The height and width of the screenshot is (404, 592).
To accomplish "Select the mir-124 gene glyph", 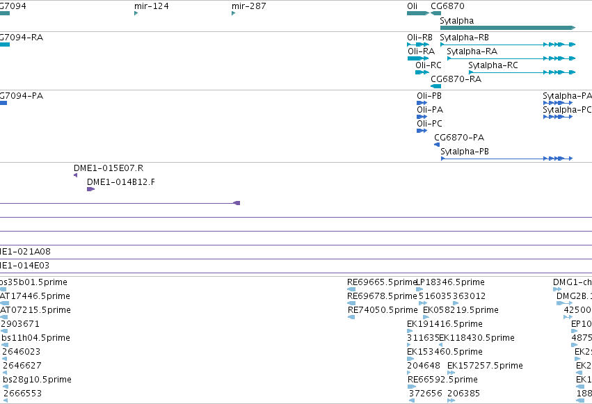I will [x=136, y=13].
